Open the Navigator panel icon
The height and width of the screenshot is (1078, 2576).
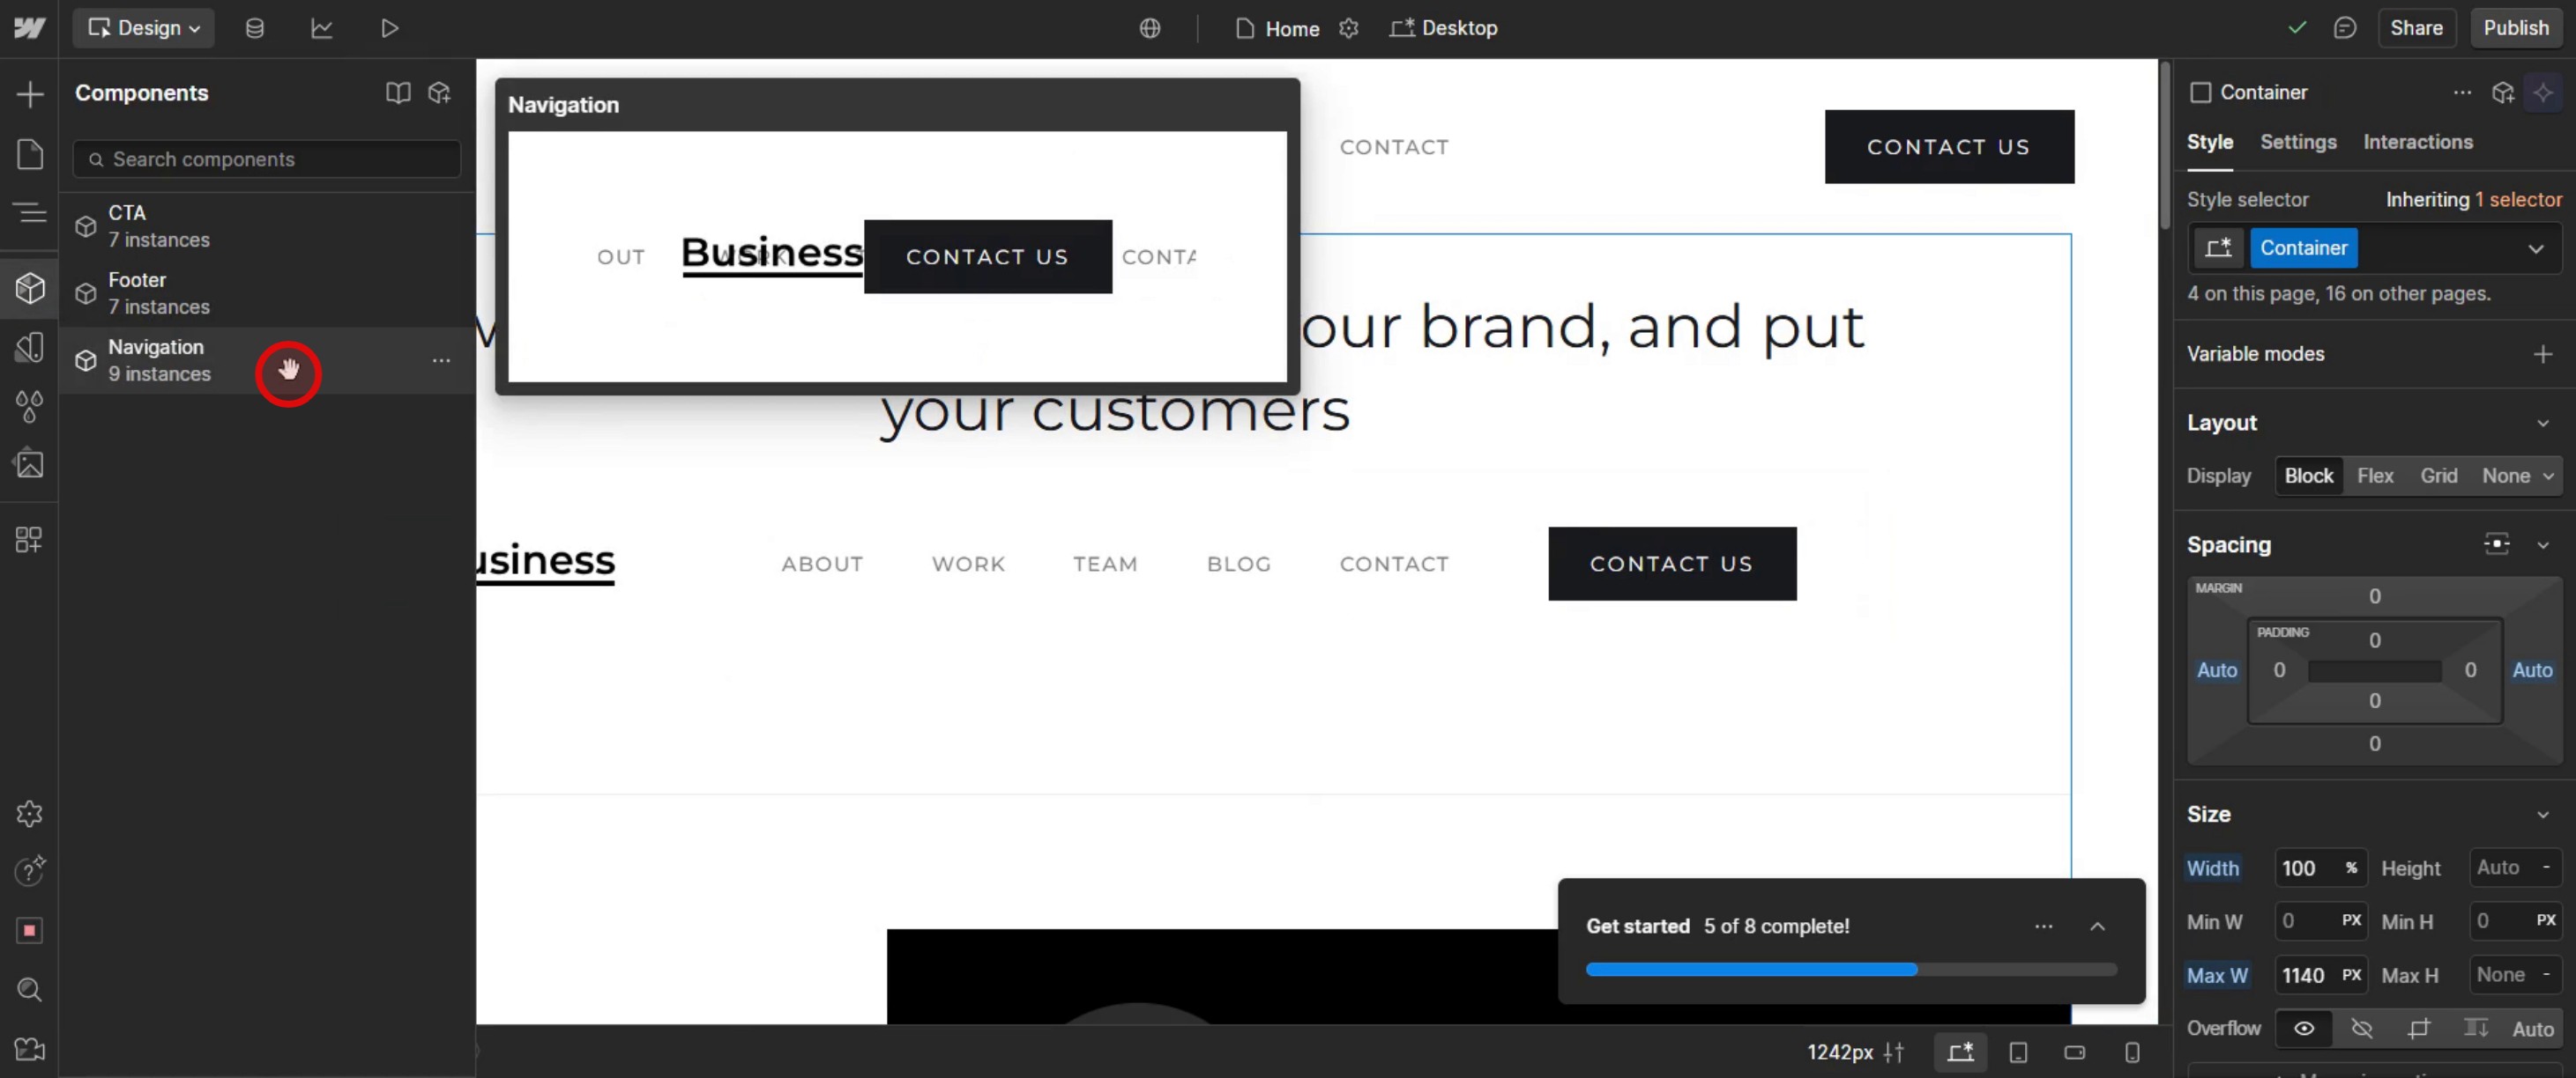[x=29, y=213]
